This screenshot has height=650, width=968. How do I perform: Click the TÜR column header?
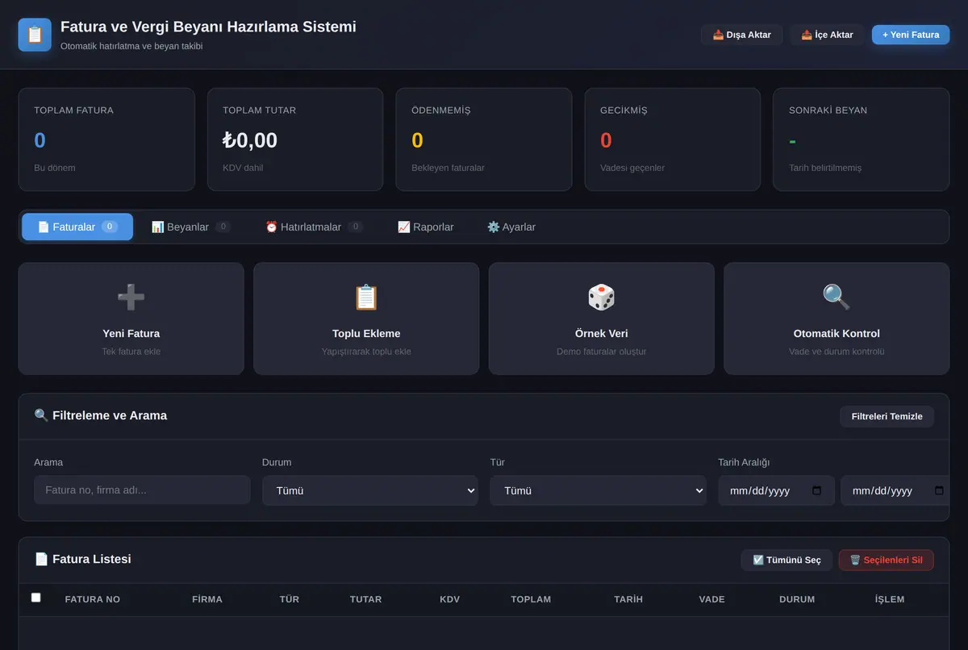pos(290,599)
